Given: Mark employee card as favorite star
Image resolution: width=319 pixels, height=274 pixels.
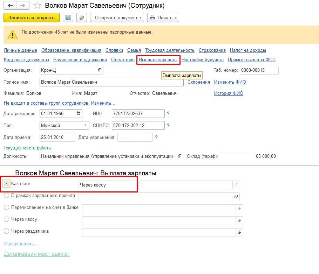Looking at the screenshot, I should pos(37,6).
